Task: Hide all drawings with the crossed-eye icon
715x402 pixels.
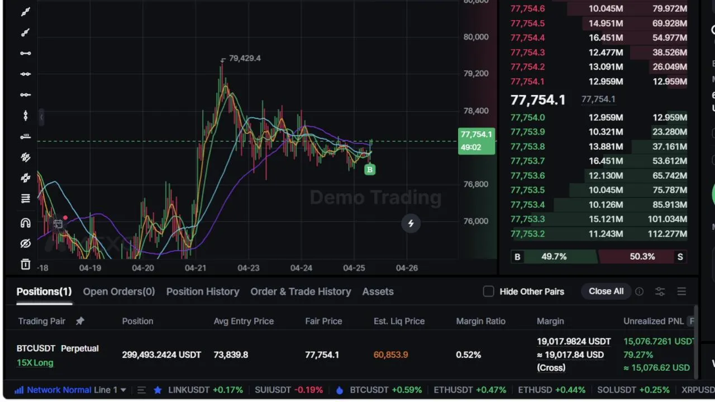Action: (25, 243)
